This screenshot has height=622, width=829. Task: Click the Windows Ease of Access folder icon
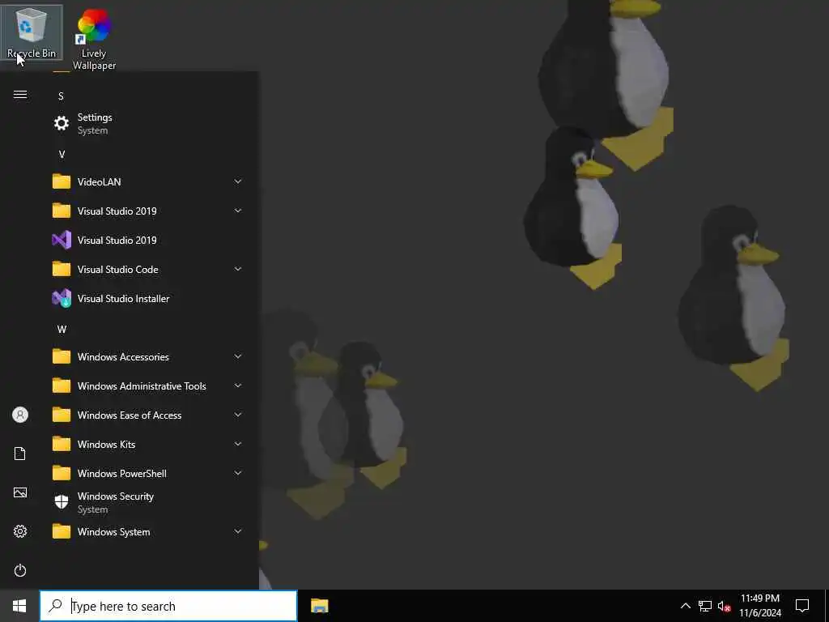(x=62, y=415)
